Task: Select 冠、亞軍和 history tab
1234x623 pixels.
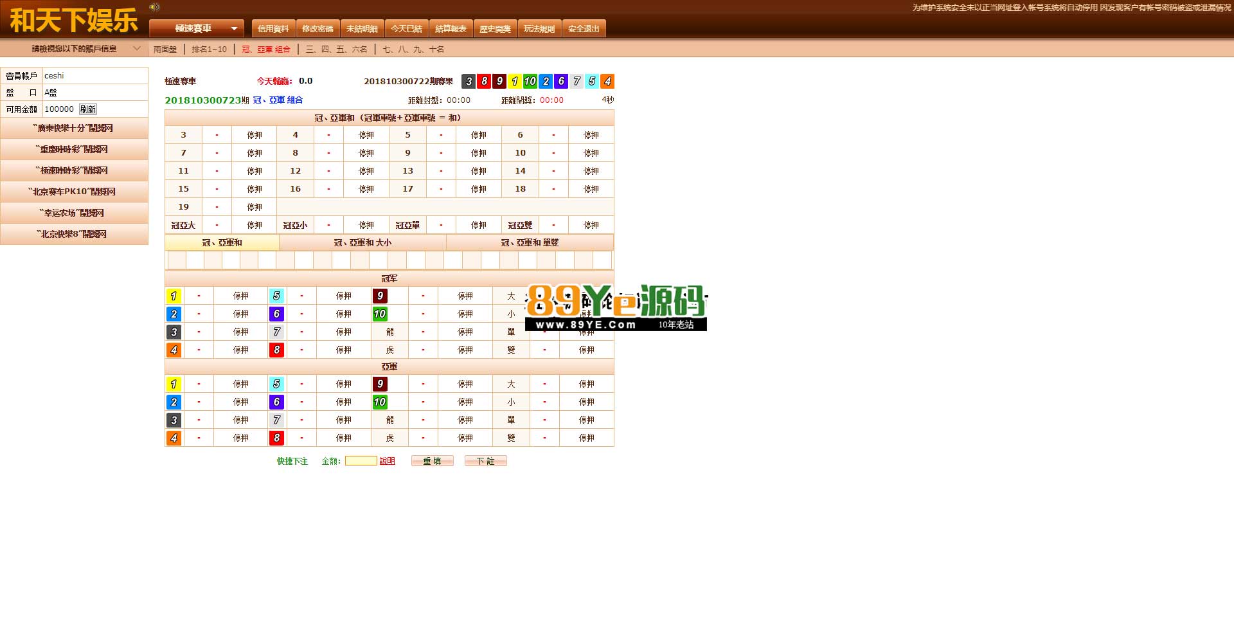Action: [222, 242]
